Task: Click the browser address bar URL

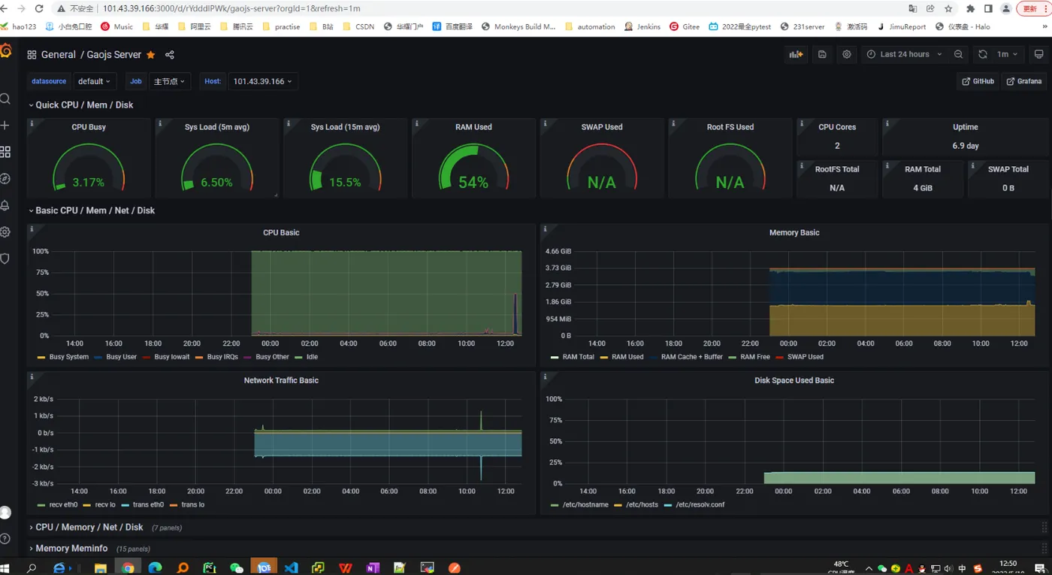Action: [x=231, y=9]
